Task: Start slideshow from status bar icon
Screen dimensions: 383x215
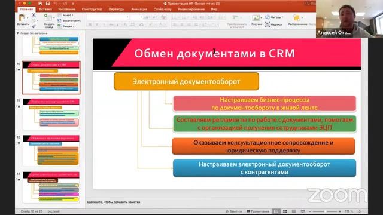Action: click(303, 211)
